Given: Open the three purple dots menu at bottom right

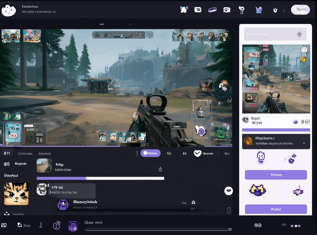Looking at the screenshot, I should coord(296,226).
